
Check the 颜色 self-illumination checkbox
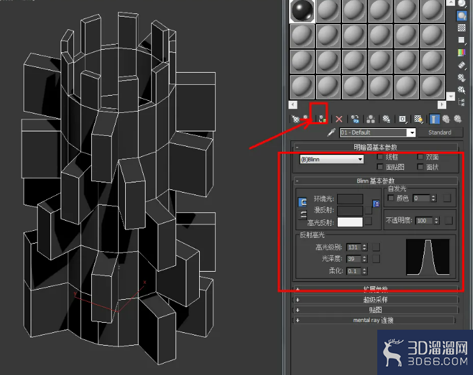(391, 198)
